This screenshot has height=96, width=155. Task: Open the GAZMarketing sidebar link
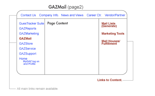(29, 33)
